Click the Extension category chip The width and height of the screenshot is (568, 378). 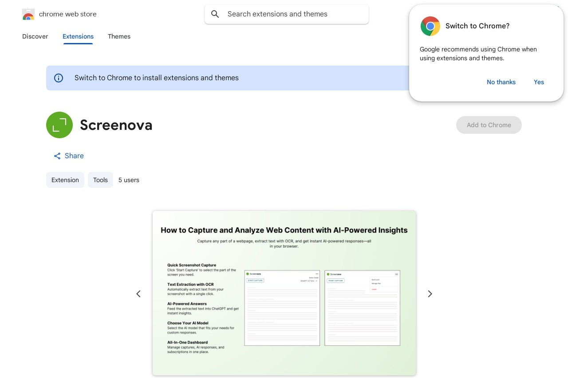tap(65, 180)
